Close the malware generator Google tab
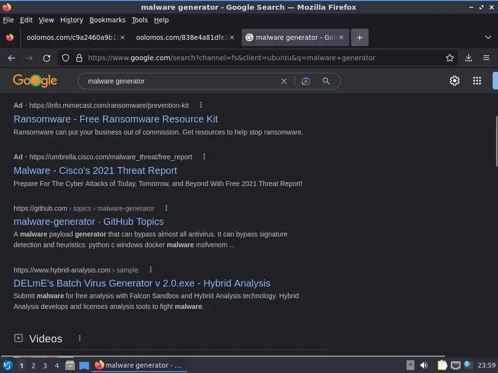 point(341,37)
